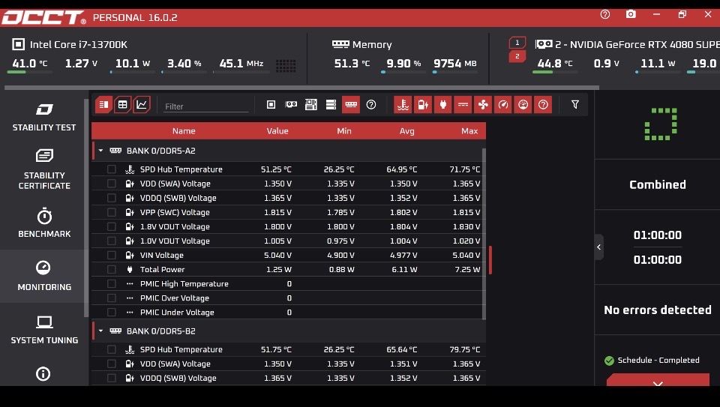The image size is (720, 407).
Task: Collapse the BANK 0/DDR5-A2 group
Action: tap(101, 151)
